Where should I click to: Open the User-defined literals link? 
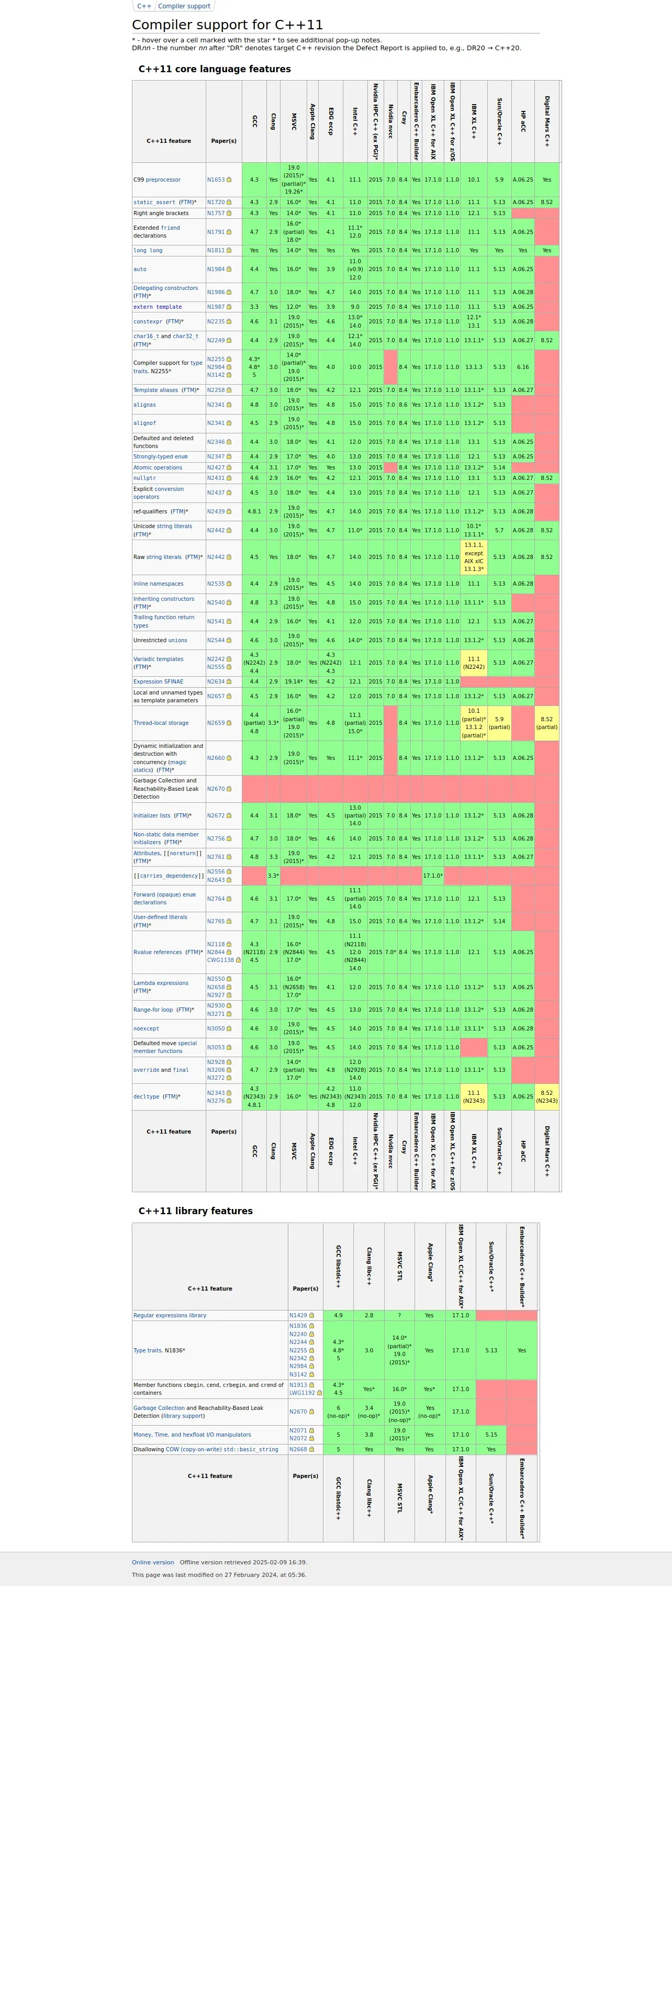160,917
